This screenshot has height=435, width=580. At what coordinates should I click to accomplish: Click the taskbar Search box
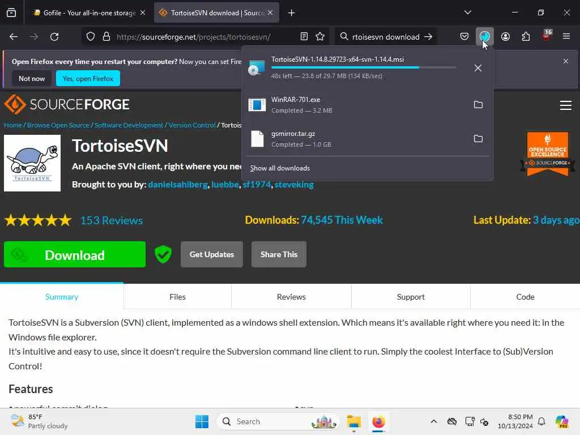pyautogui.click(x=278, y=421)
